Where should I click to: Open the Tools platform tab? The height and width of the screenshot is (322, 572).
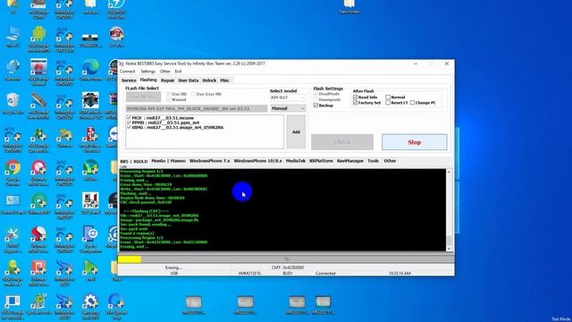pyautogui.click(x=374, y=161)
